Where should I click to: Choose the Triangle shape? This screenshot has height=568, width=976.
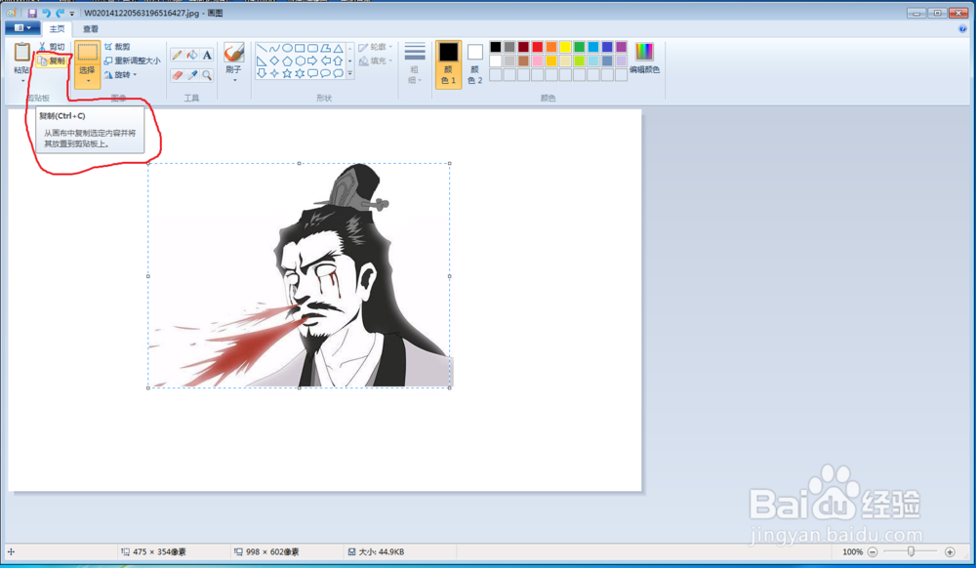(338, 48)
